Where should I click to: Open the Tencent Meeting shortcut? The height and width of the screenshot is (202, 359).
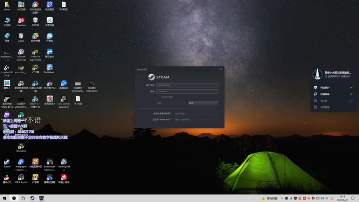click(49, 53)
